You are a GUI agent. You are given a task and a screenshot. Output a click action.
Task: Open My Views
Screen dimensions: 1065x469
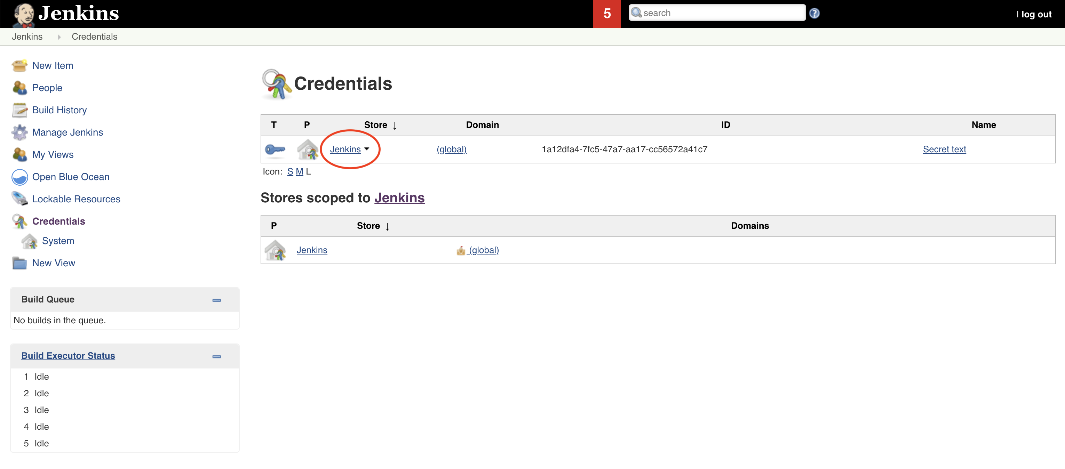53,155
